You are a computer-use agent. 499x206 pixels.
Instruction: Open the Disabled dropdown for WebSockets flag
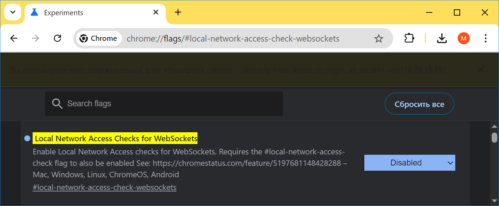(409, 163)
